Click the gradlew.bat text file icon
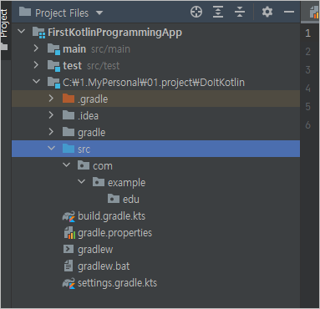 [69, 266]
